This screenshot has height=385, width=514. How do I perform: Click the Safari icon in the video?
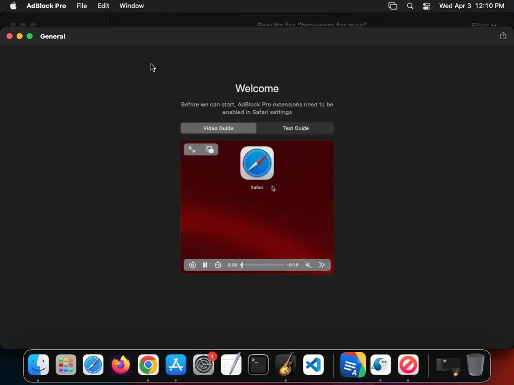tap(257, 163)
